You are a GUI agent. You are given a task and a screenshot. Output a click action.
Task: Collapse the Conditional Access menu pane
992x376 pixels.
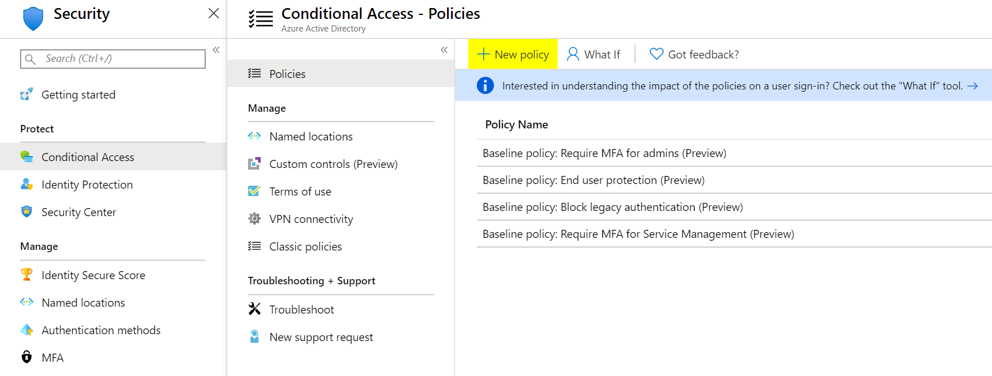[444, 50]
